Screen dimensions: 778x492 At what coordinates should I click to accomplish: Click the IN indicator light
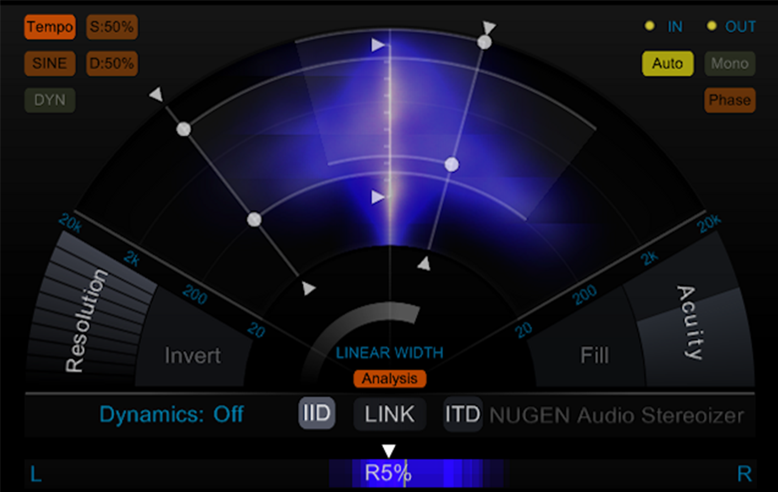(x=649, y=26)
